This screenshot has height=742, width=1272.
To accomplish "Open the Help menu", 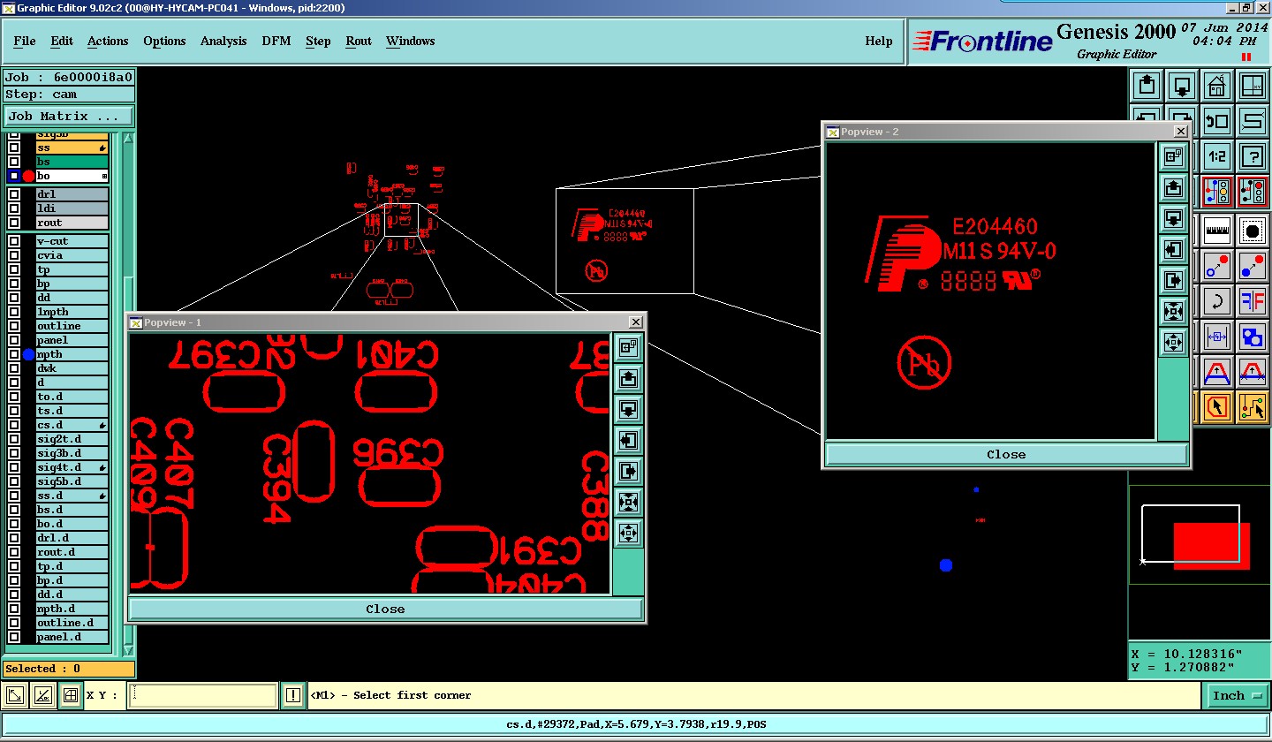I will [879, 42].
